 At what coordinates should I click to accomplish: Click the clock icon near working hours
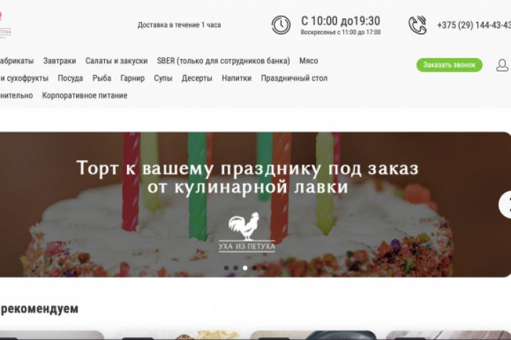point(281,25)
